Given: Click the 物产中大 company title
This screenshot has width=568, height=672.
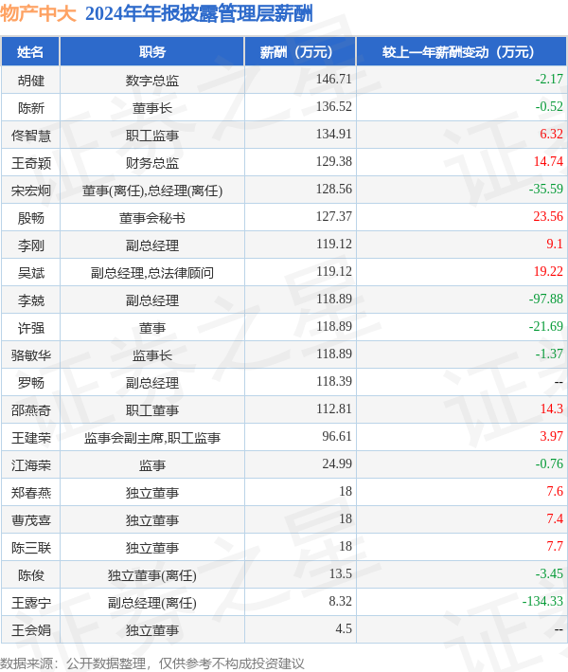Looking at the screenshot, I should click(38, 13).
